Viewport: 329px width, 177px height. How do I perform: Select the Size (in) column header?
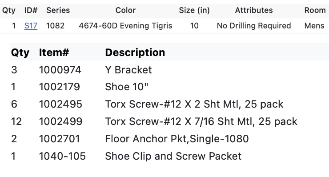[194, 10]
